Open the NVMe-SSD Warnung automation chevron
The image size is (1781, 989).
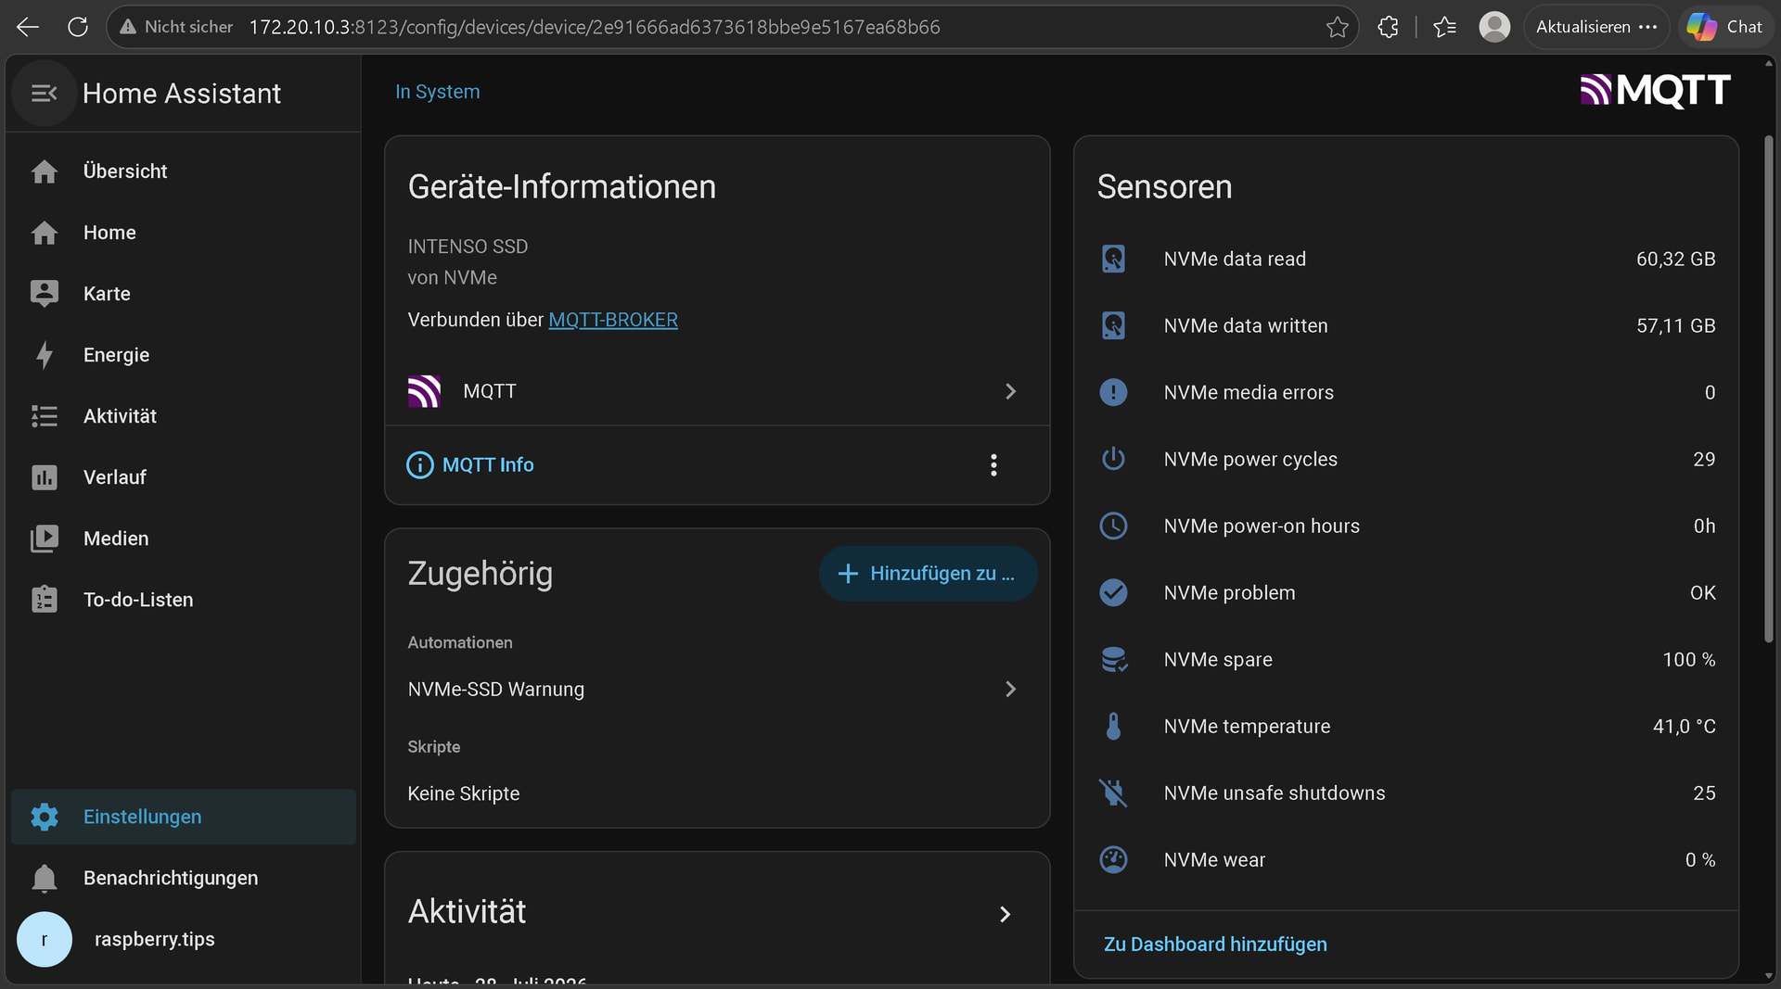tap(1010, 689)
